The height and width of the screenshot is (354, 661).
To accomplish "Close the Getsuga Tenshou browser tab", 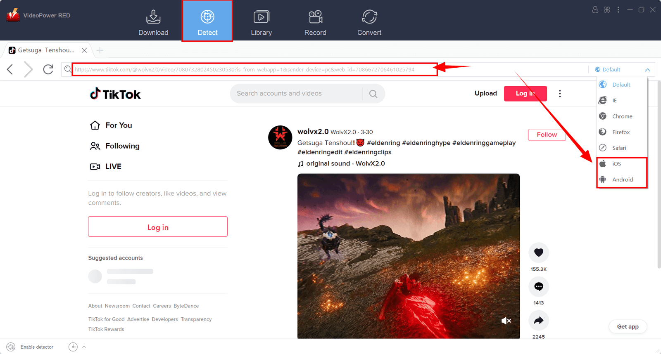I will (84, 50).
